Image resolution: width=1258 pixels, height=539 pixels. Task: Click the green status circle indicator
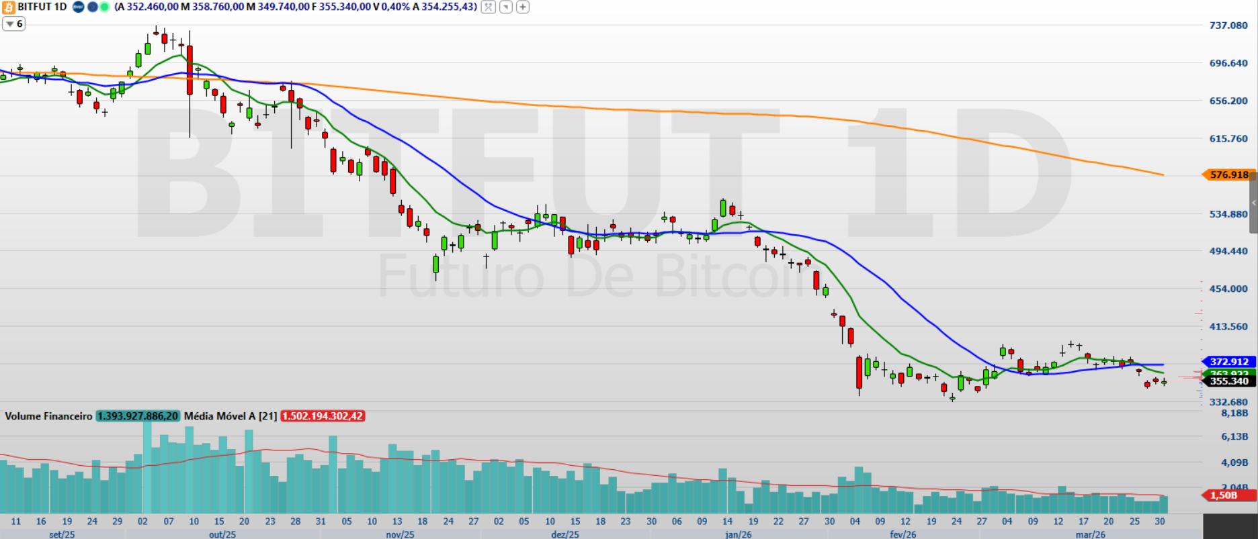point(104,7)
